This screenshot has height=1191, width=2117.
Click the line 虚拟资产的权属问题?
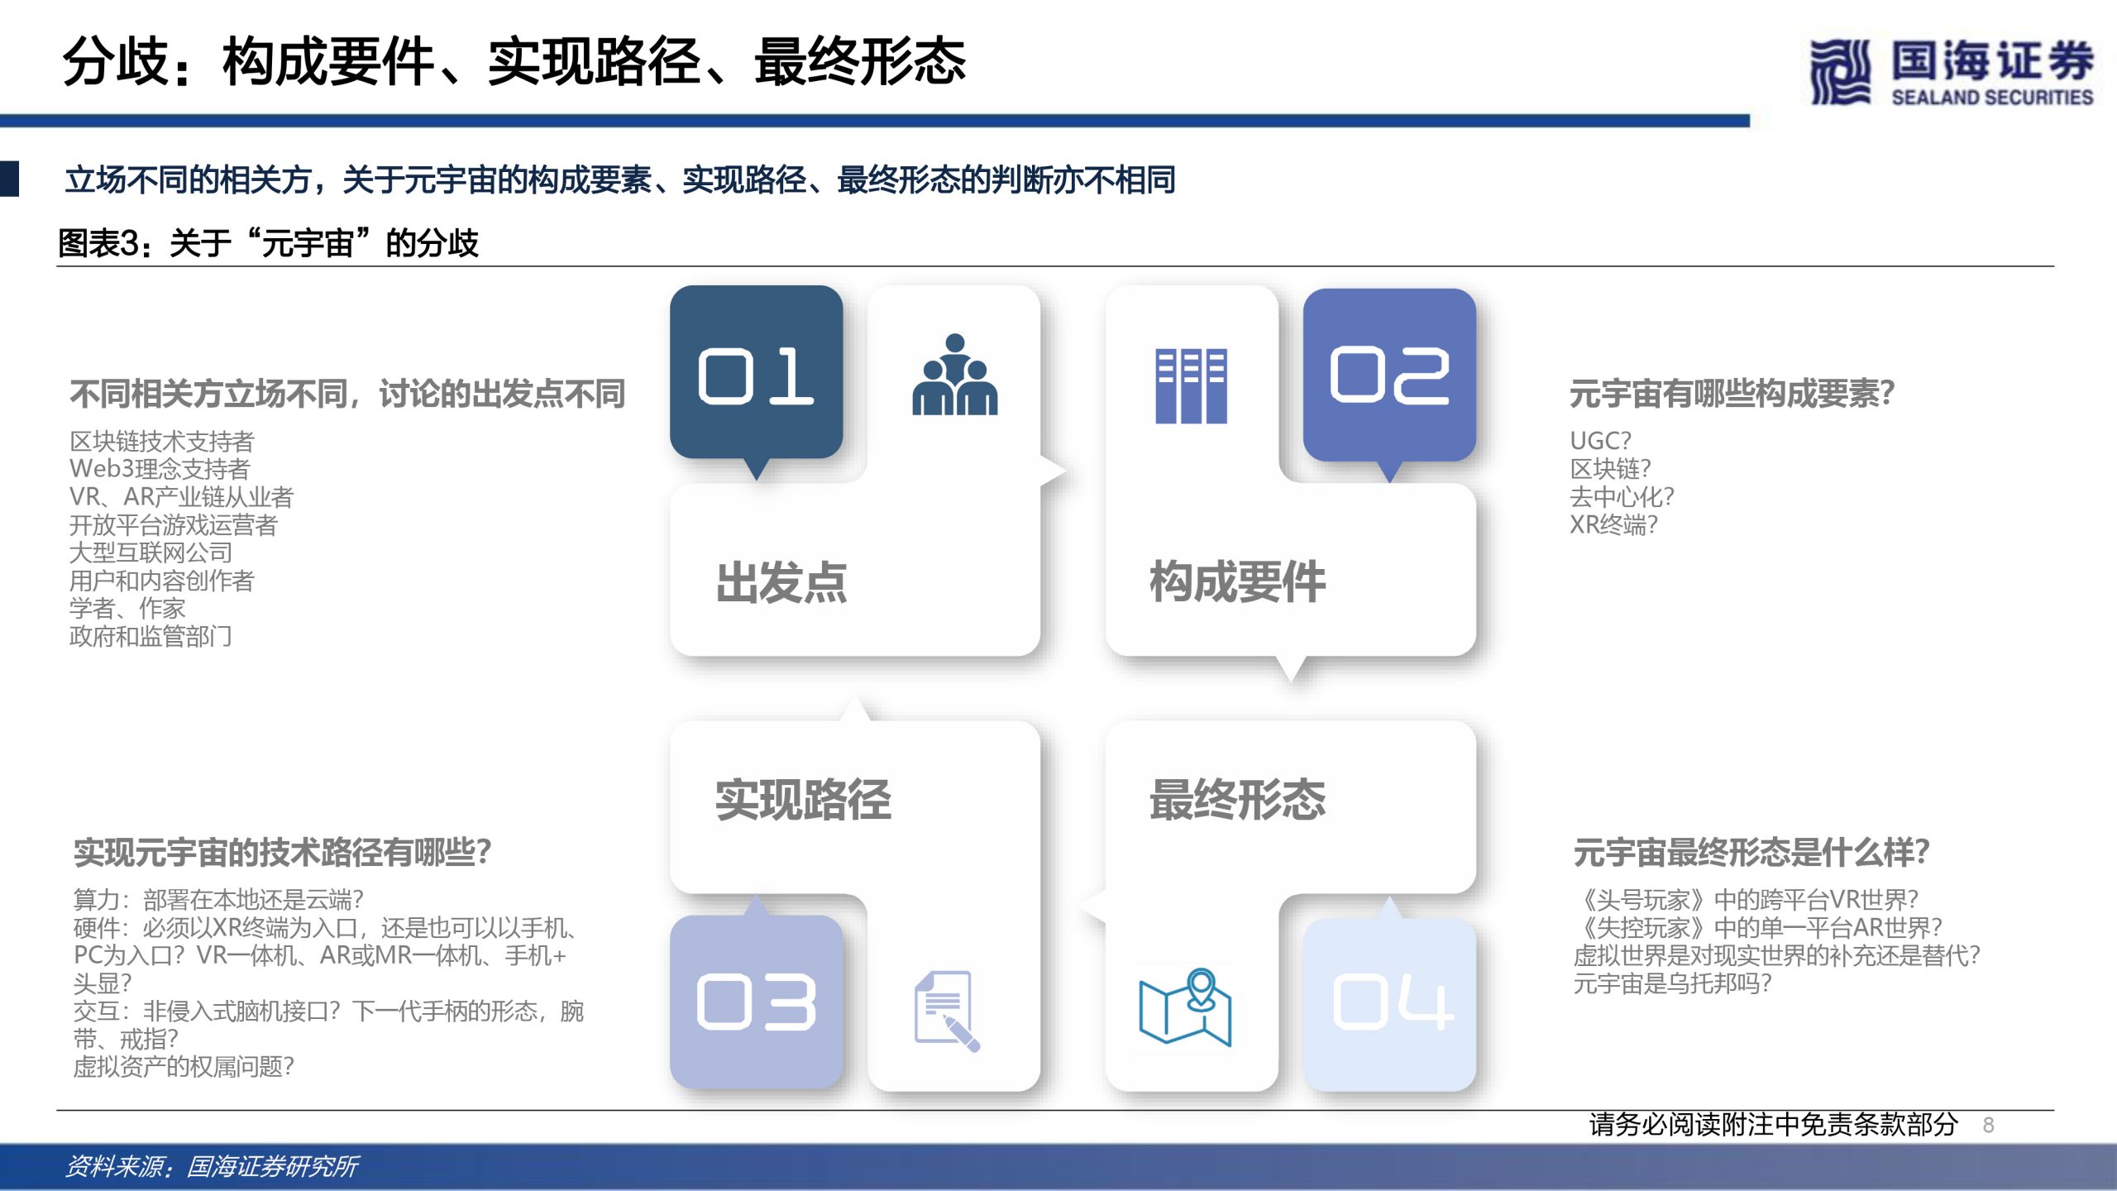184,1067
